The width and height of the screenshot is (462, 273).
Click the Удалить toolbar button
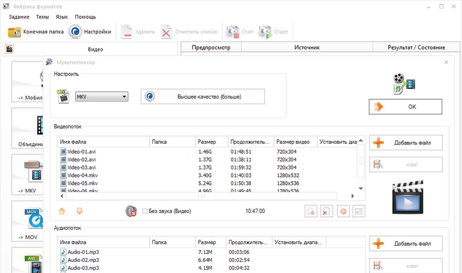(x=138, y=32)
